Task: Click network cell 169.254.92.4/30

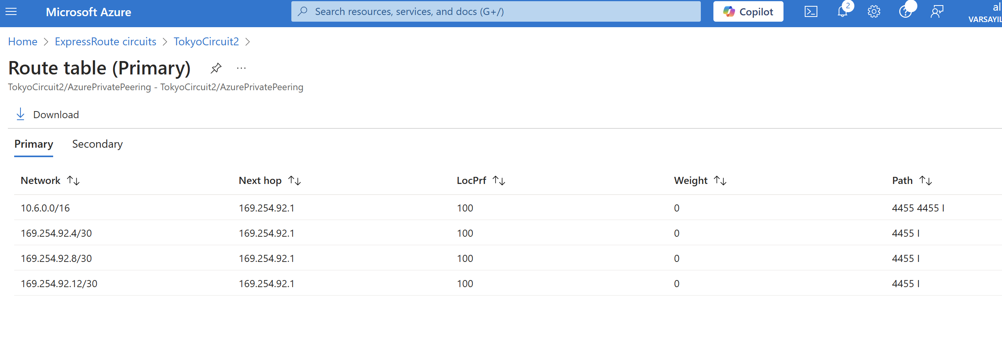Action: pyautogui.click(x=56, y=233)
